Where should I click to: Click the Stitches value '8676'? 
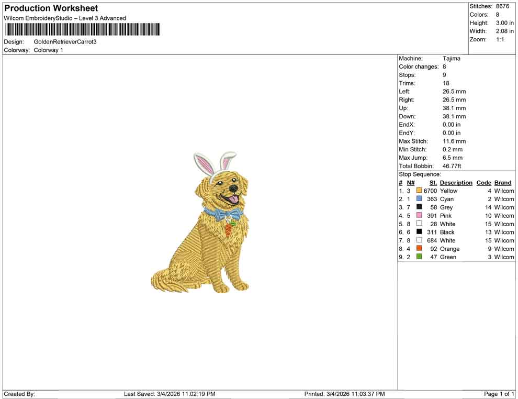pos(502,6)
